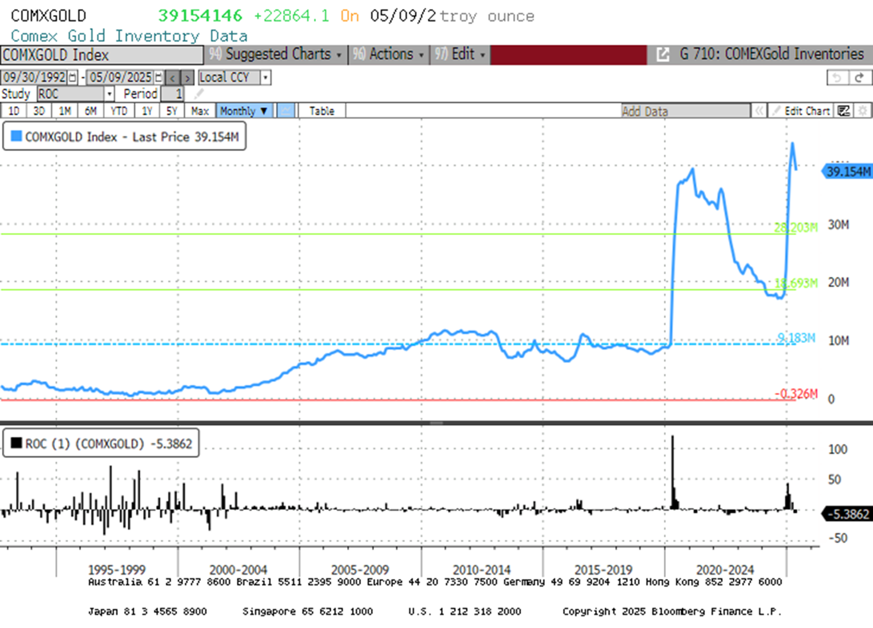873x628 pixels.
Task: Switch the chart range to YTD
Action: tap(119, 111)
